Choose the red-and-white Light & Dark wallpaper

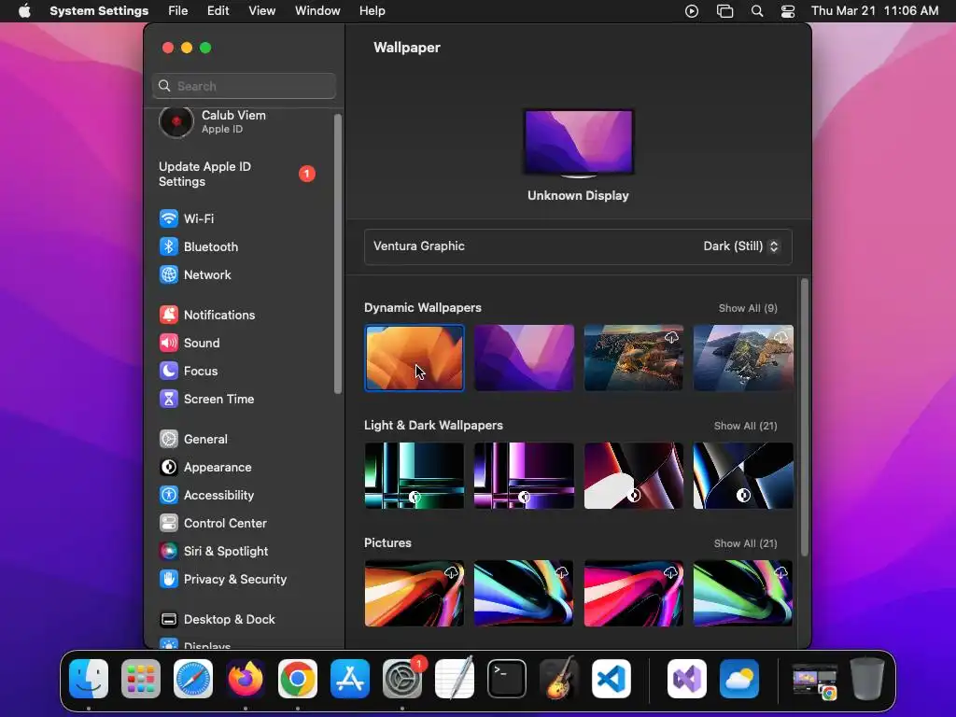pos(634,475)
